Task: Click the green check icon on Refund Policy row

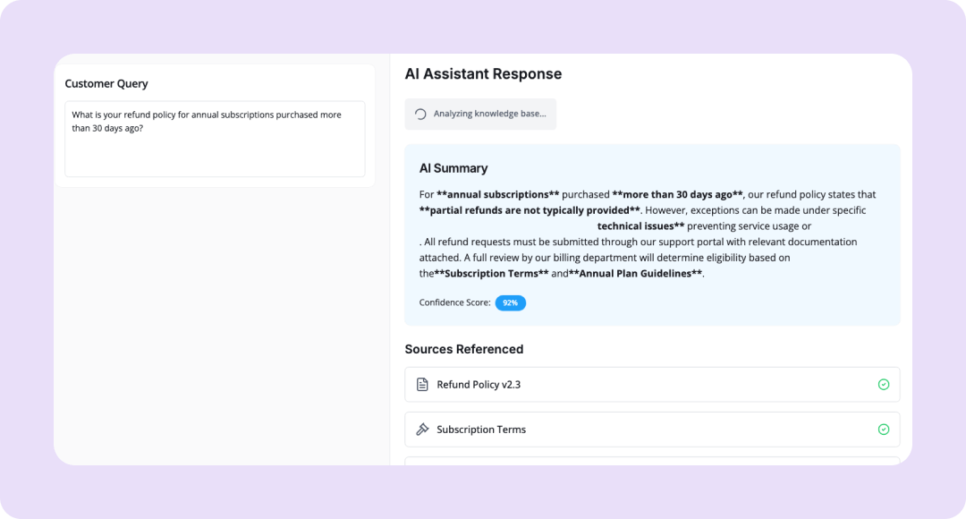Action: (x=884, y=385)
